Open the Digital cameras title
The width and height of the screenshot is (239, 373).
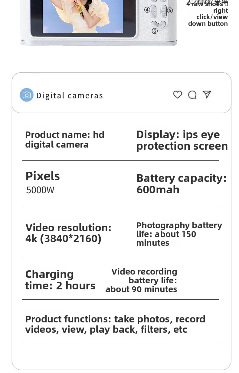[70, 95]
